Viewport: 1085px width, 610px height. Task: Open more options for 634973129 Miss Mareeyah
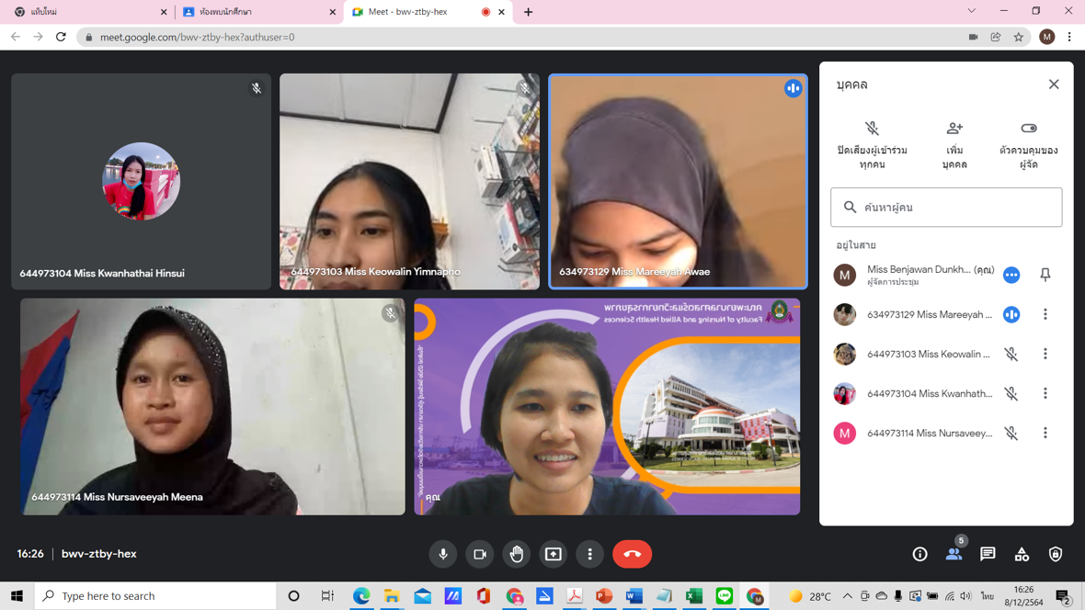coord(1045,314)
